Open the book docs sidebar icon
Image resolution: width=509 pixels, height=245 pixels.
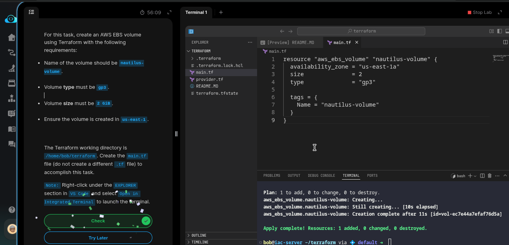pos(12,129)
